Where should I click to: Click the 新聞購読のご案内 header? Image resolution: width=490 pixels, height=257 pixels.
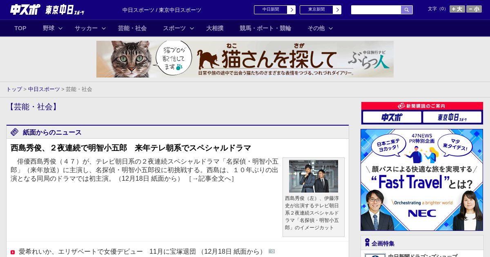pos(422,106)
